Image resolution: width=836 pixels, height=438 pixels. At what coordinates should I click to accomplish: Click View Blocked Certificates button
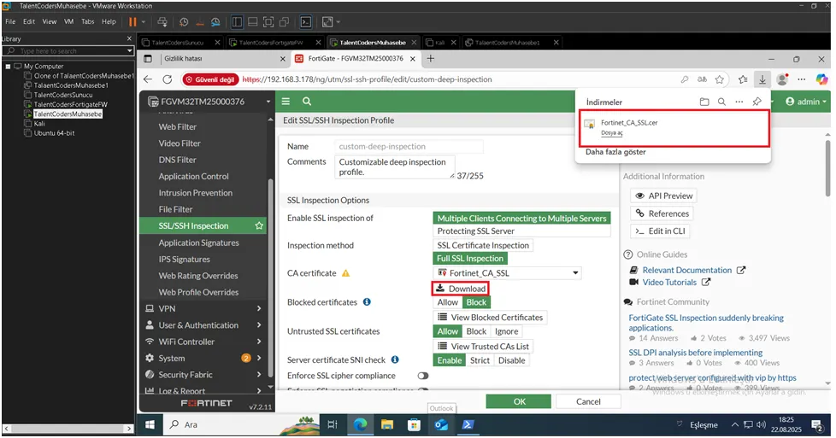point(490,318)
